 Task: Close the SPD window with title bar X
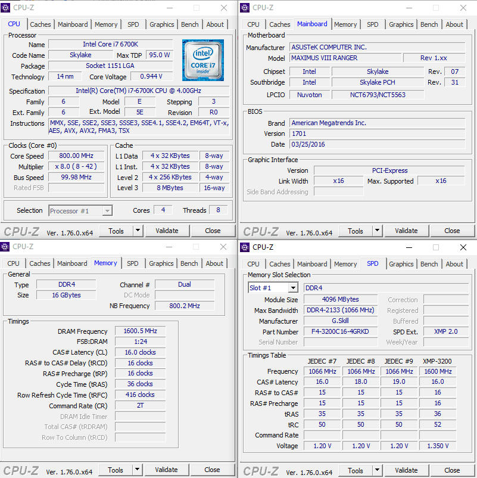point(463,247)
